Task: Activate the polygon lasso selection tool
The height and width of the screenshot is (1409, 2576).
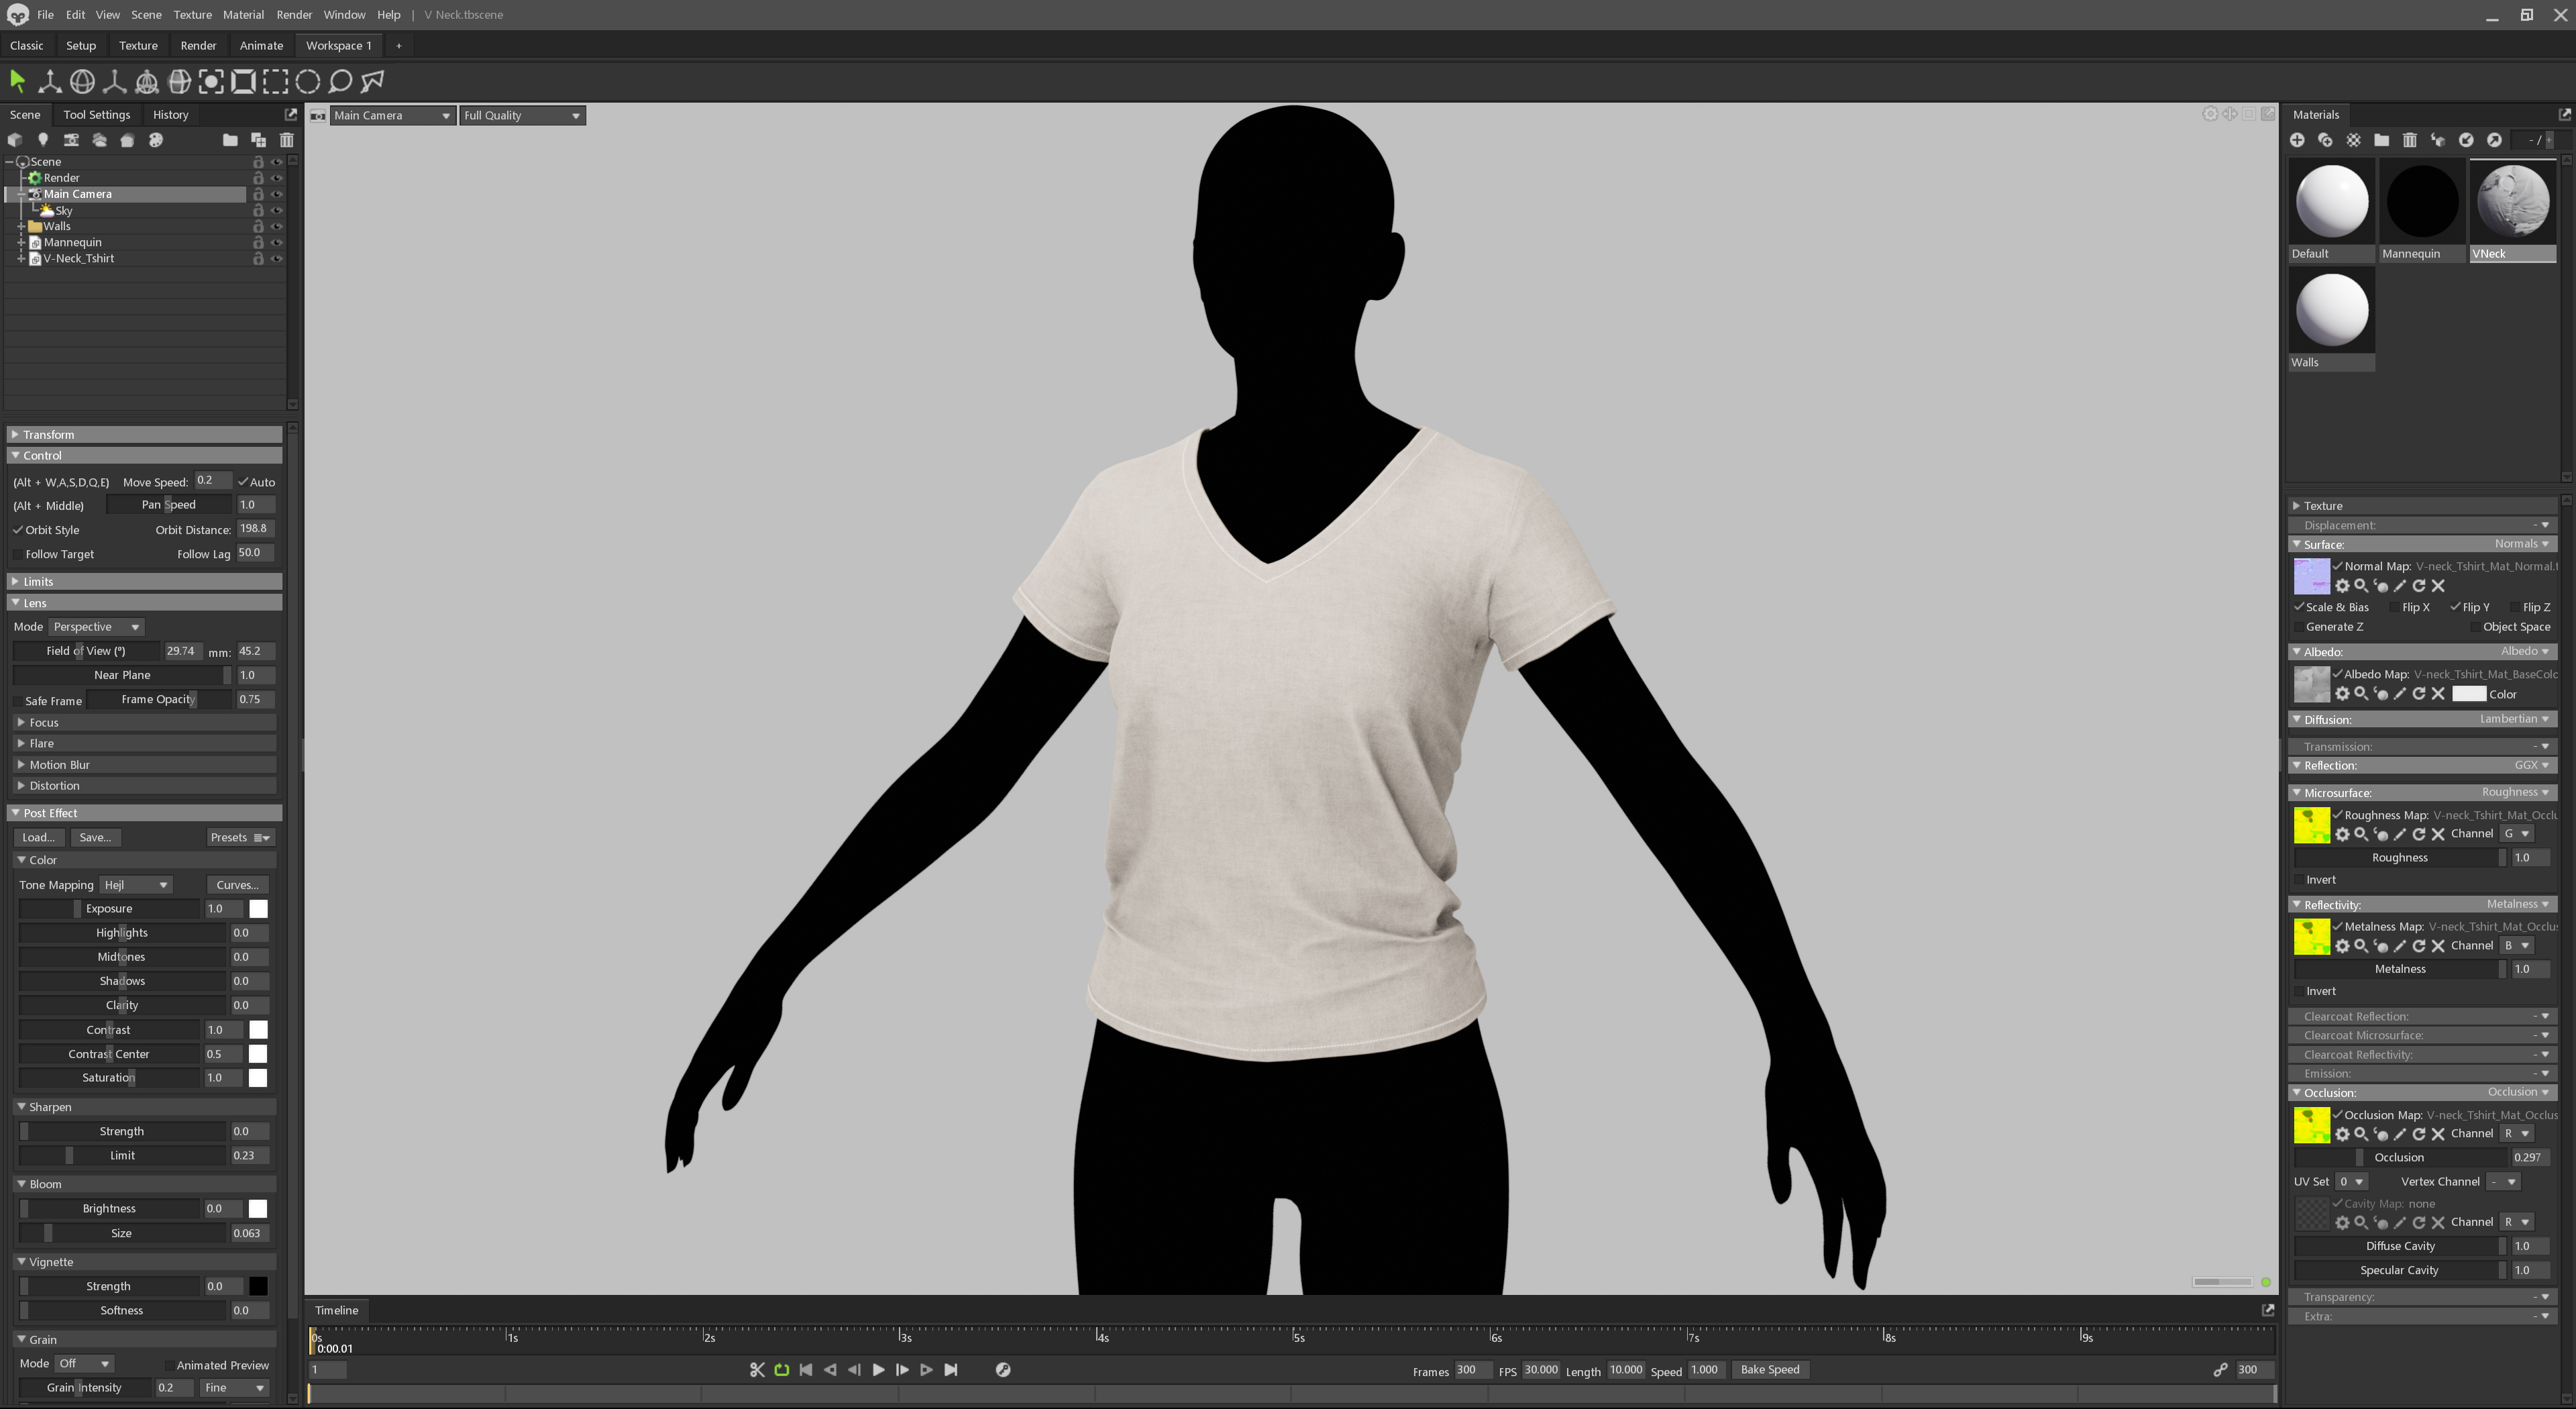Action: coord(373,81)
